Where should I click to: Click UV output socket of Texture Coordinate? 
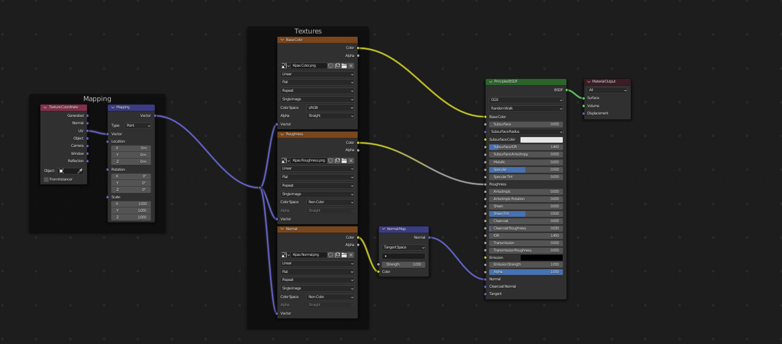click(x=87, y=130)
